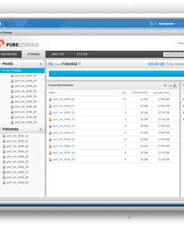The width and height of the screenshot is (184, 227).
Task: Open perf_vm_4096_05 link in Connected Volumes
Action: (64, 132)
